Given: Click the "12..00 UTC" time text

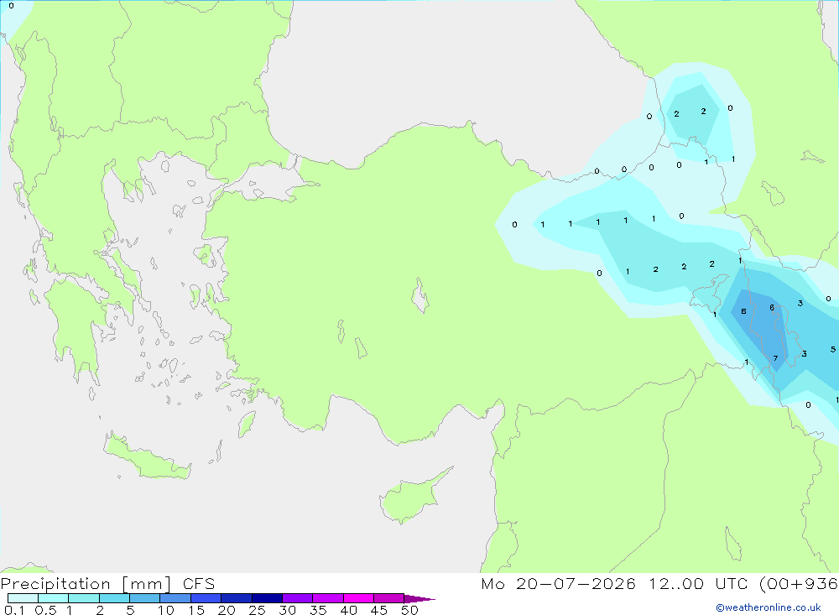Looking at the screenshot, I should [x=698, y=583].
